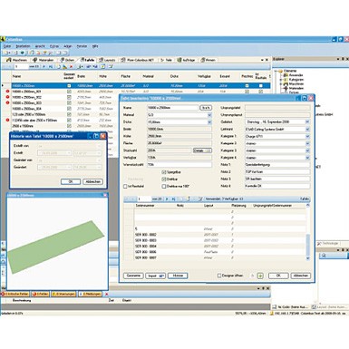Click the Geometrie button
The image size is (349, 349).
[133, 276]
